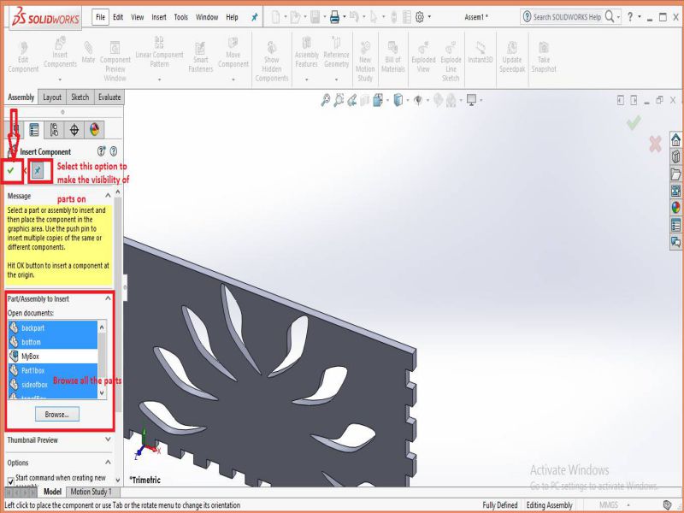Switch to the Sketch tab

80,97
